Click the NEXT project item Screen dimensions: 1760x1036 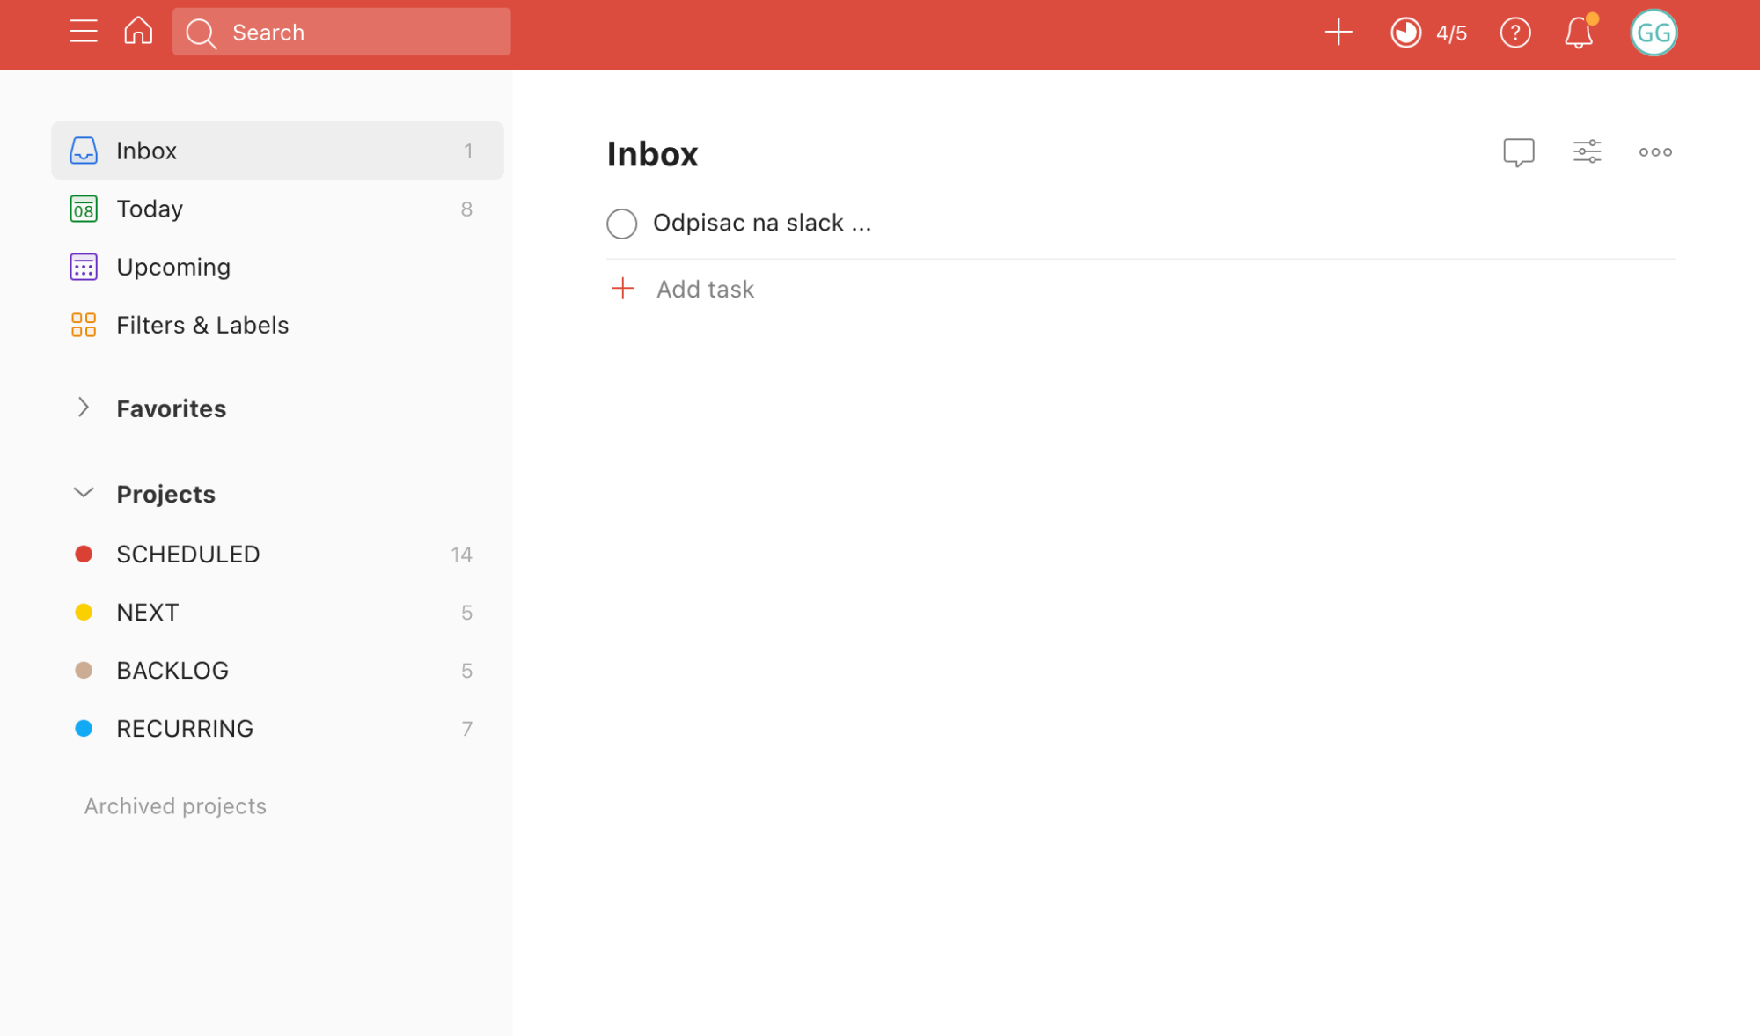pos(147,612)
